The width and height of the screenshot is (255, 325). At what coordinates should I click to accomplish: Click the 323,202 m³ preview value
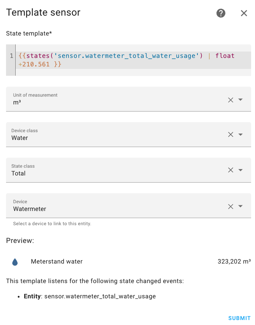[x=234, y=261]
